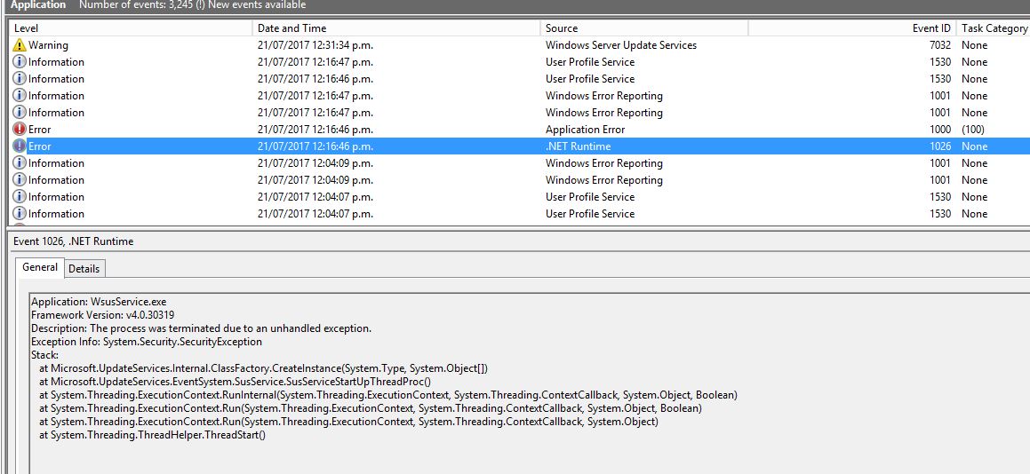Click the ThreadHelper.ThreadStart stack line

[x=152, y=435]
